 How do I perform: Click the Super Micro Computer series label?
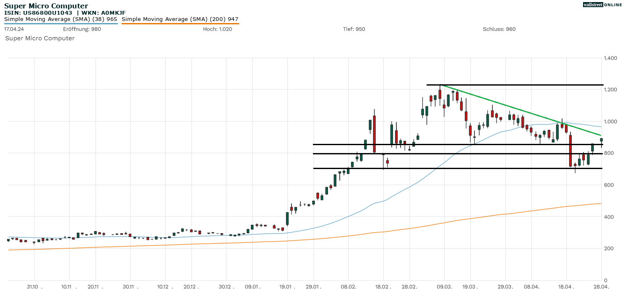pyautogui.click(x=40, y=38)
